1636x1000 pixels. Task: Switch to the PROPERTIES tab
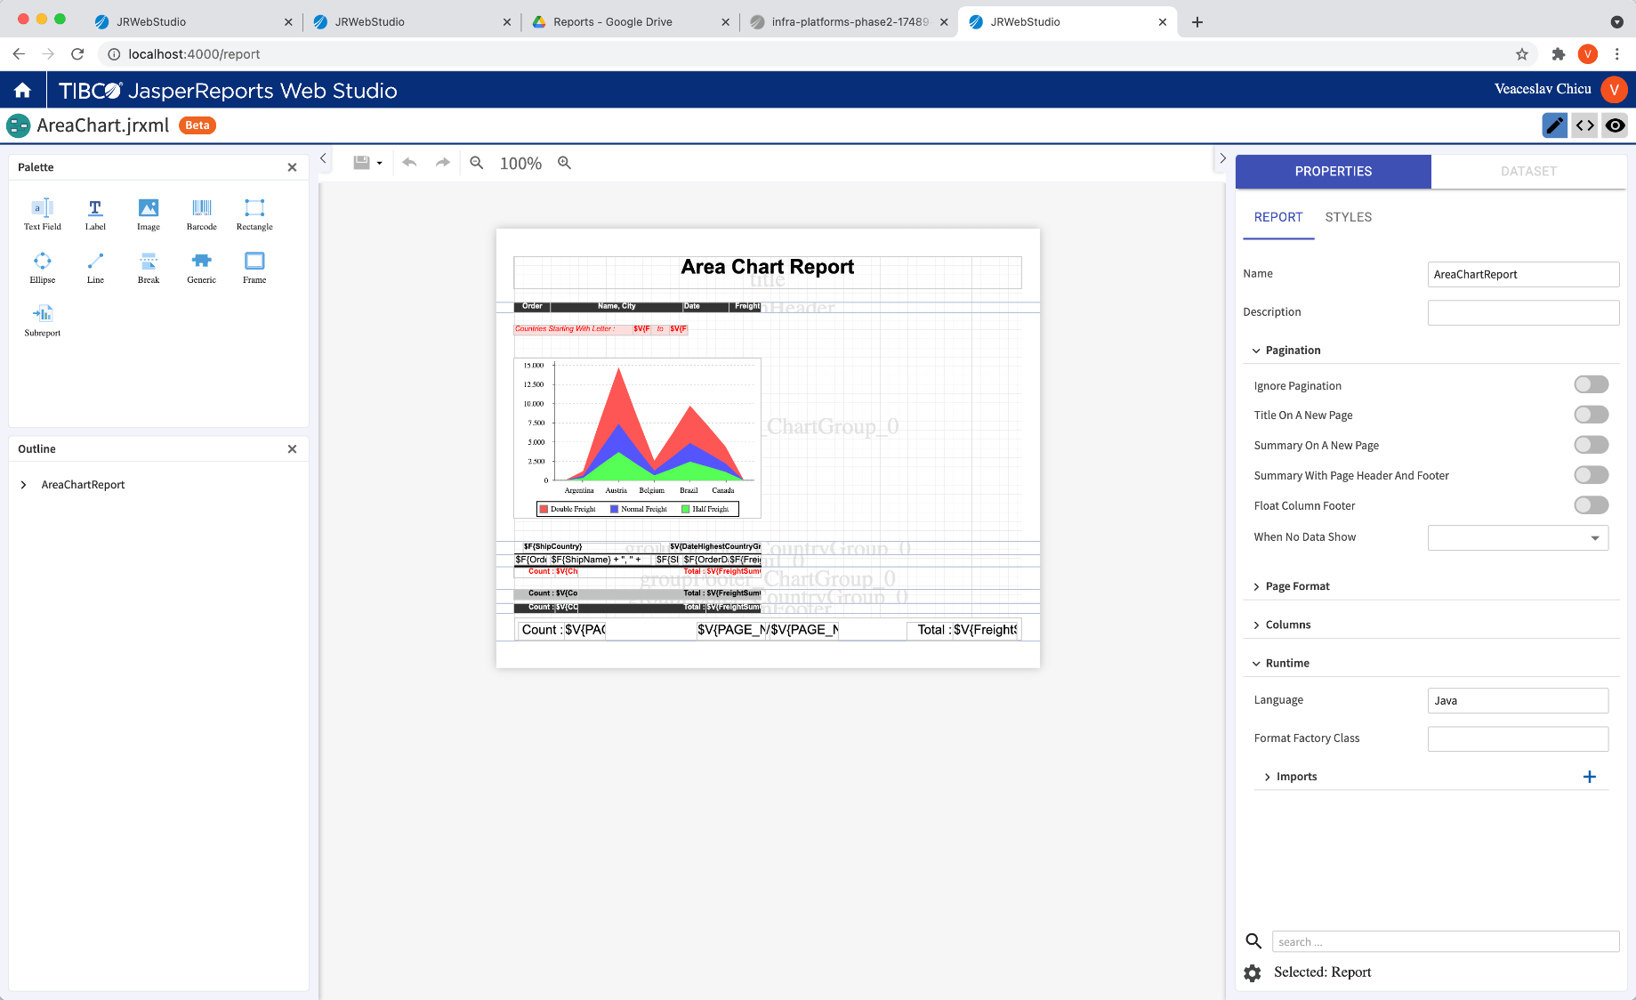tap(1333, 171)
